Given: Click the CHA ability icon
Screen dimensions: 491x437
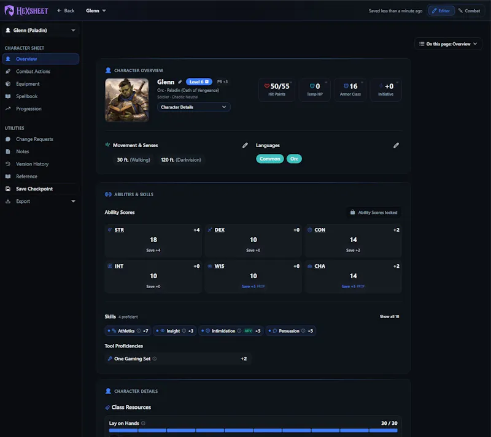Looking at the screenshot, I should (310, 266).
